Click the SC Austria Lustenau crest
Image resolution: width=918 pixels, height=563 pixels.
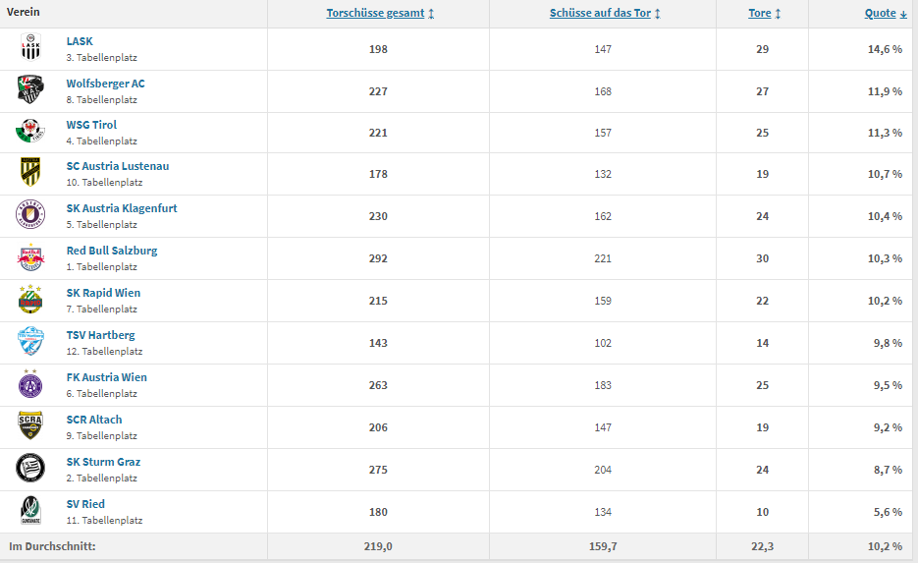(x=30, y=172)
